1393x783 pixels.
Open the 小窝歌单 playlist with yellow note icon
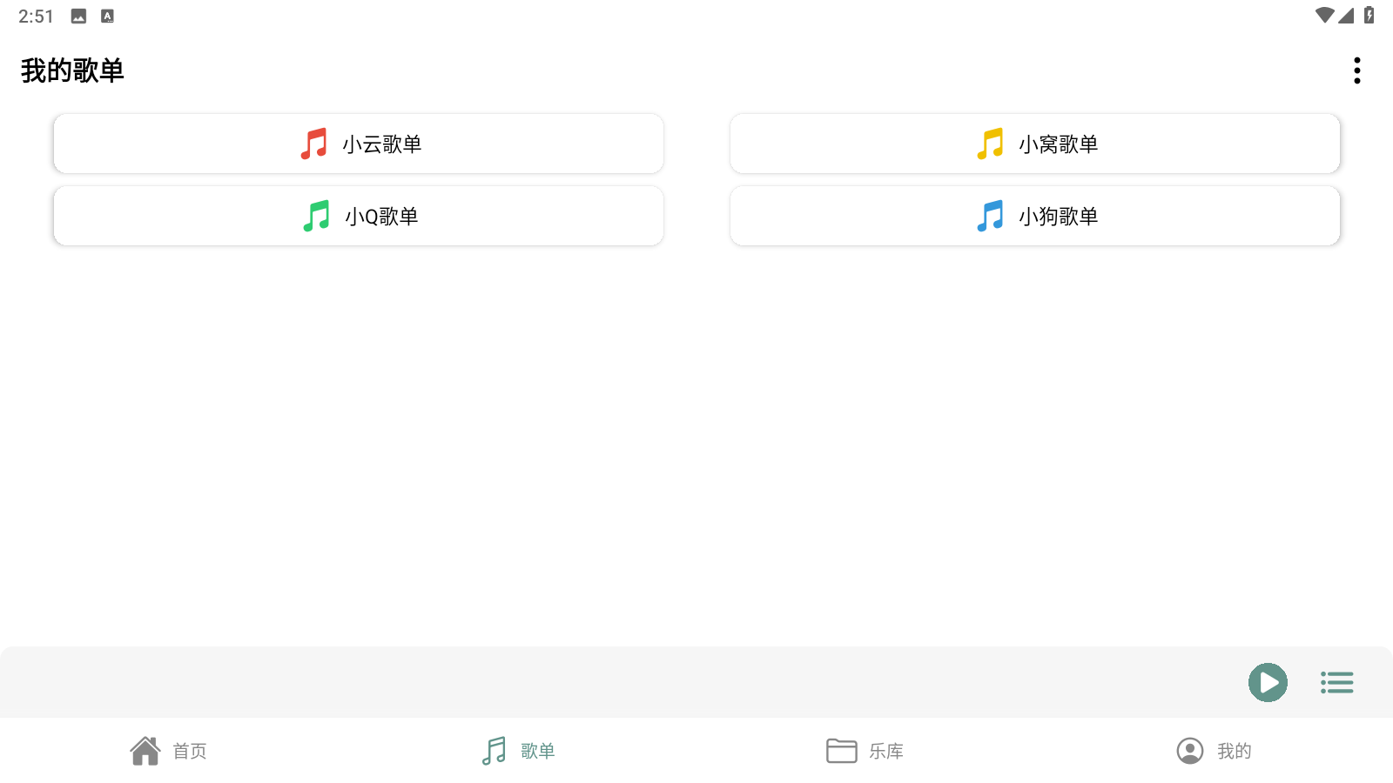[x=1034, y=144]
